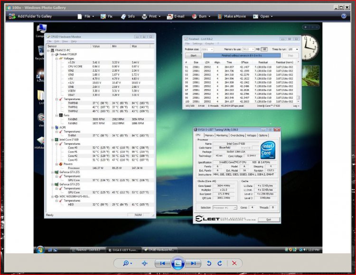Switch to the Voltages tab in E-LEET
Image resolution: width=356 pixels, height=275 pixels.
point(251,135)
